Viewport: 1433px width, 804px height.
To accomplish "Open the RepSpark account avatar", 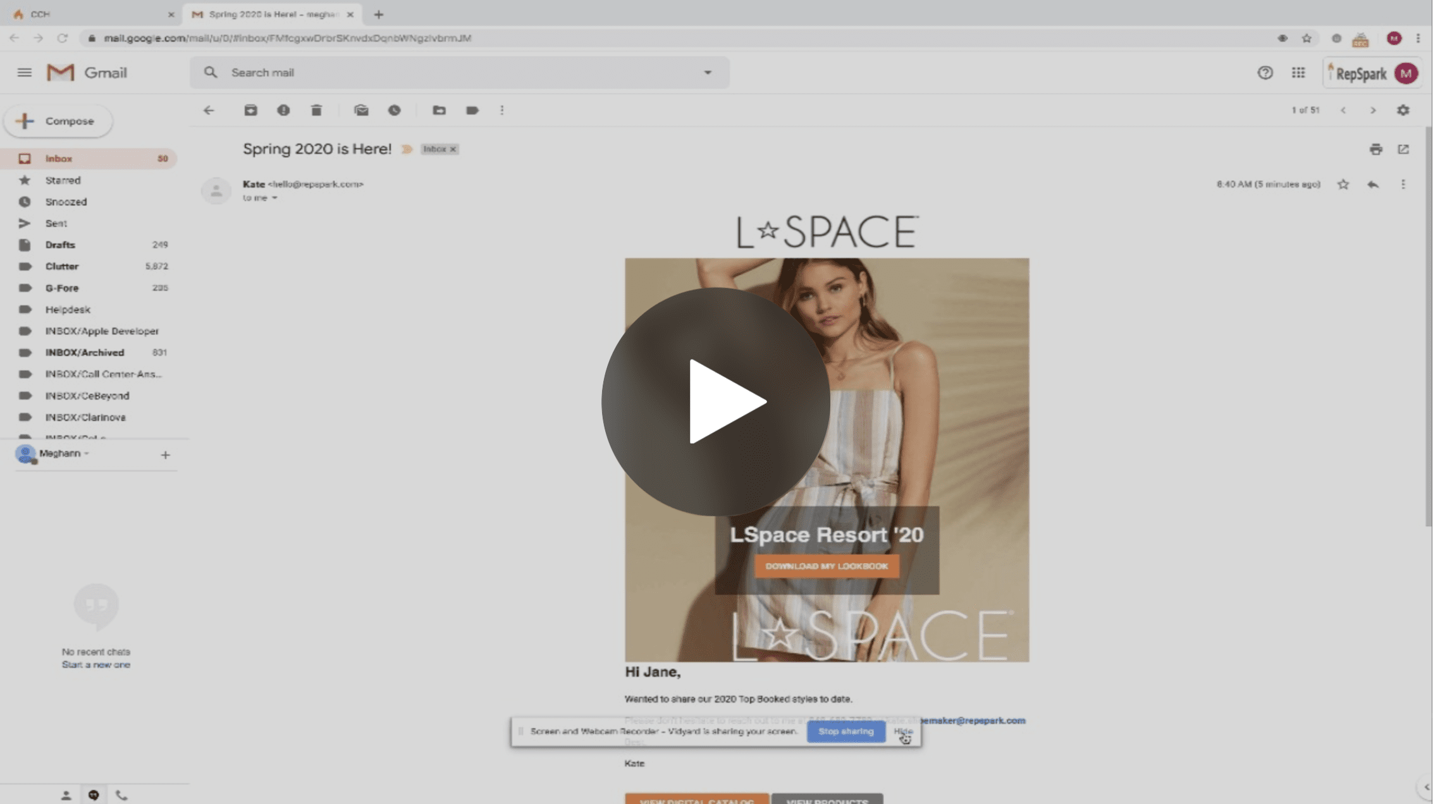I will (1406, 73).
